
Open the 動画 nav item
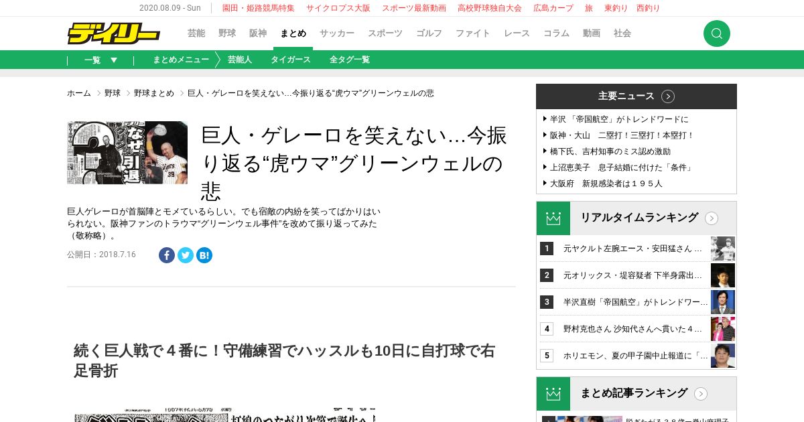[x=592, y=33]
